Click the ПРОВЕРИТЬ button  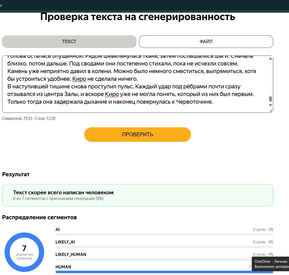point(137,134)
